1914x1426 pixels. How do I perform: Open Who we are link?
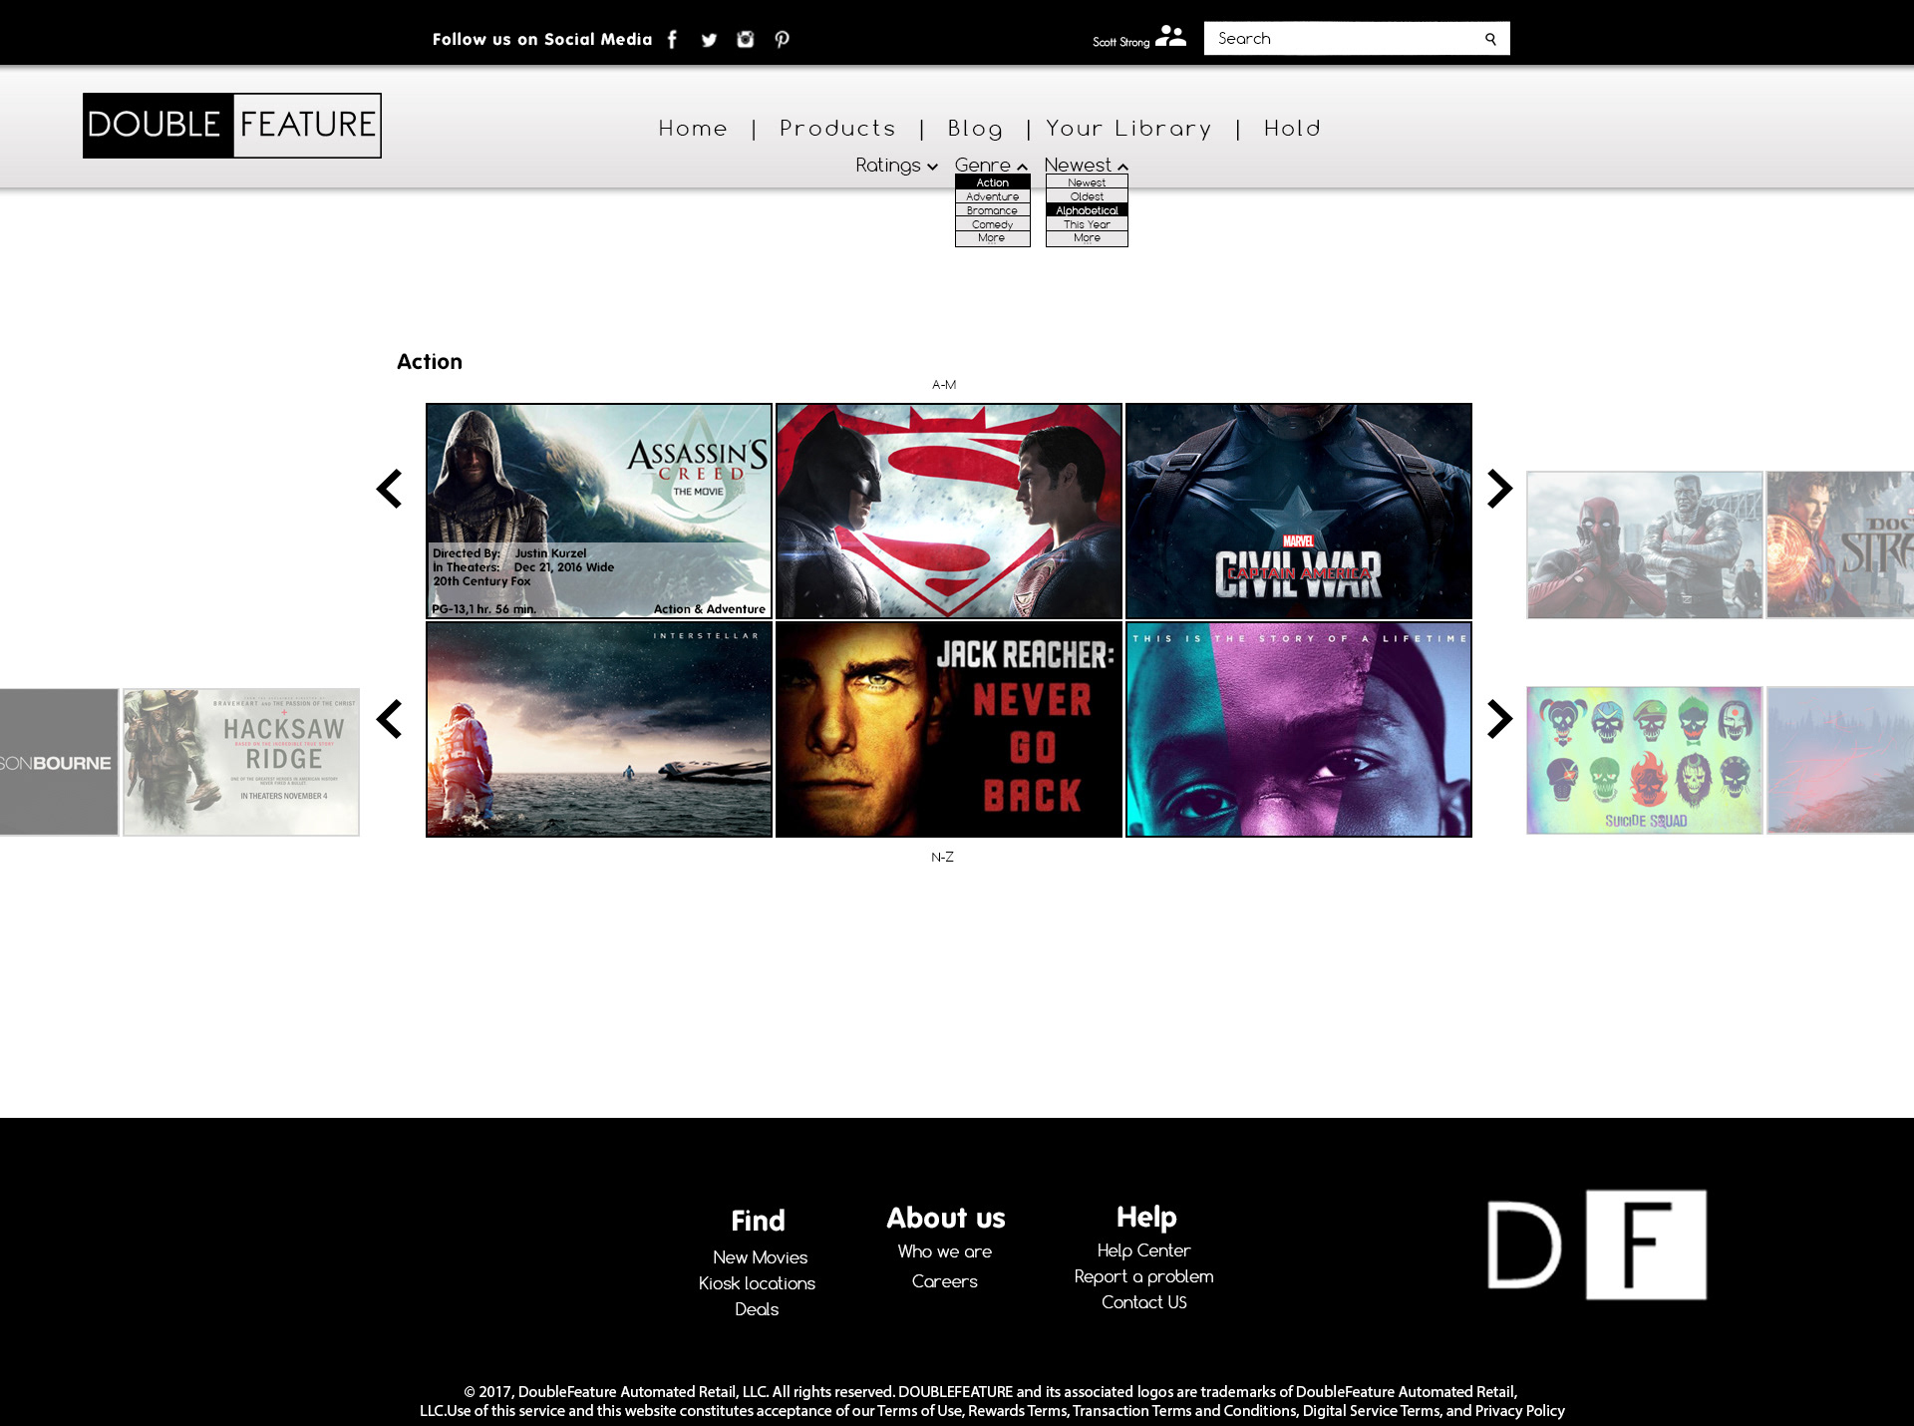pyautogui.click(x=945, y=1251)
